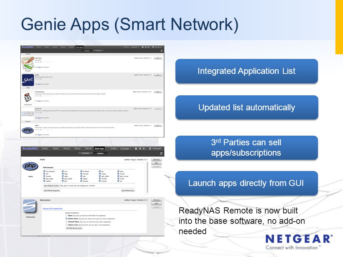Toggle the gd PHP module checkbox
This screenshot has height=257, width=343.
100,171
